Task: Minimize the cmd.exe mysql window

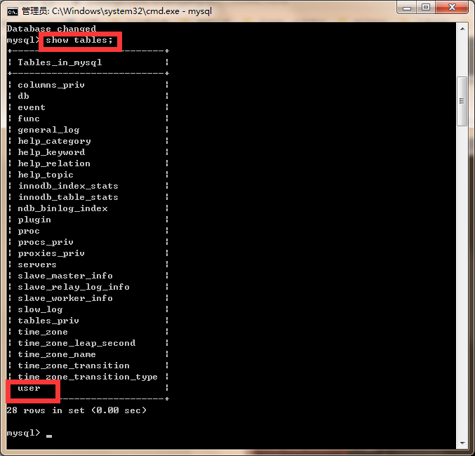Action: 407,8
